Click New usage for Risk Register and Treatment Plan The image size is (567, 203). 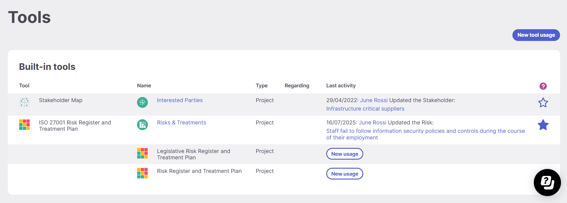345,174
